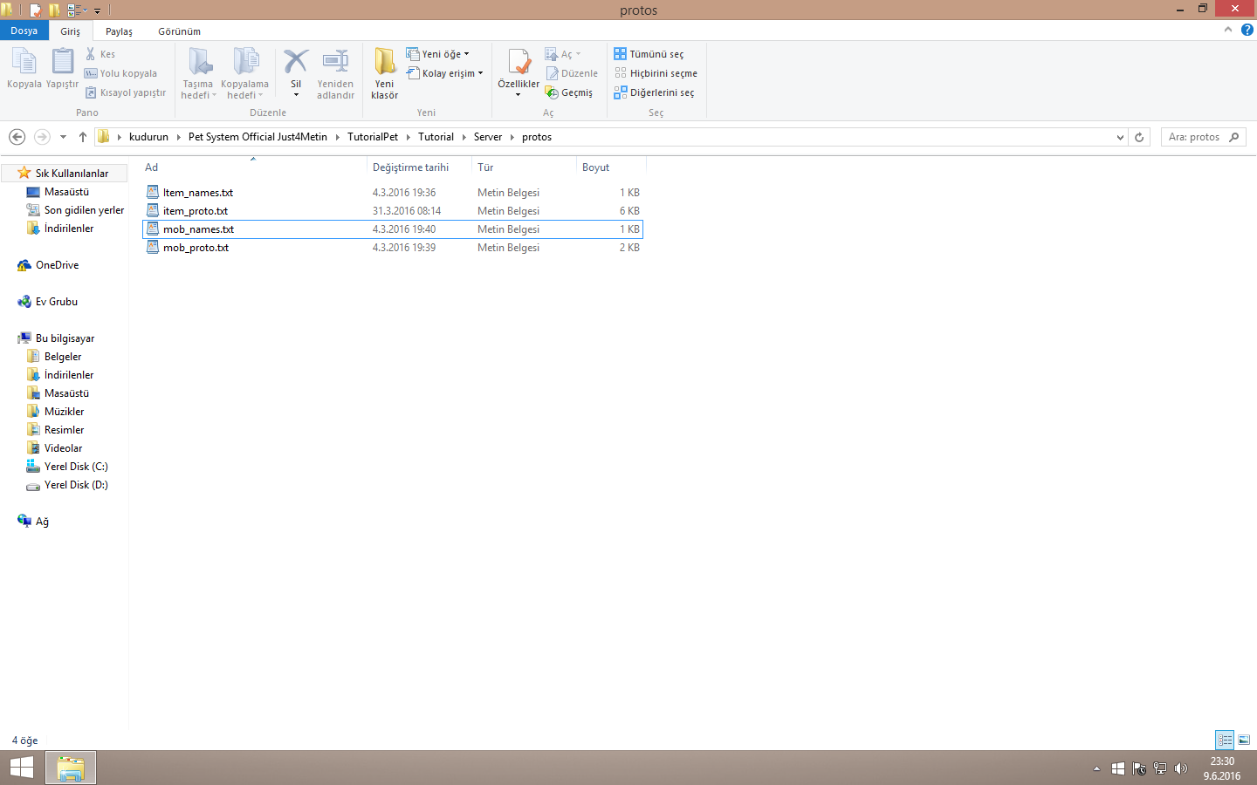The height and width of the screenshot is (785, 1257).
Task: Open the Windows Start button
Action: [22, 768]
